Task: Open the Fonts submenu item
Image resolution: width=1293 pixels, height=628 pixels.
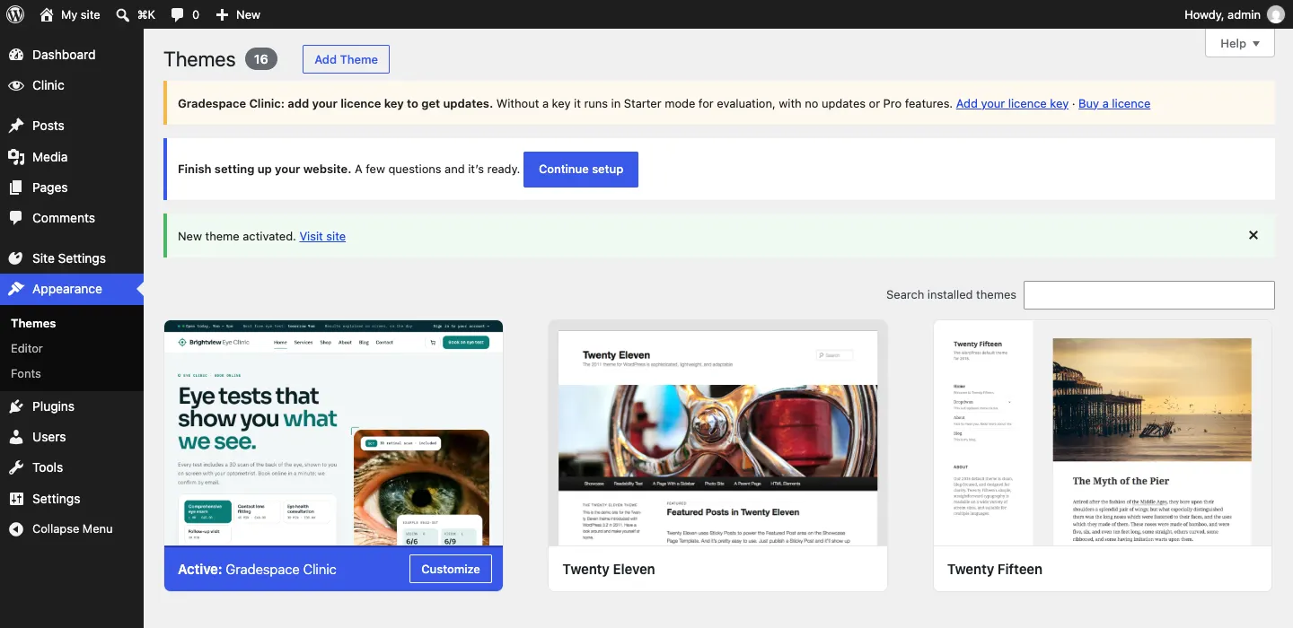Action: [26, 373]
